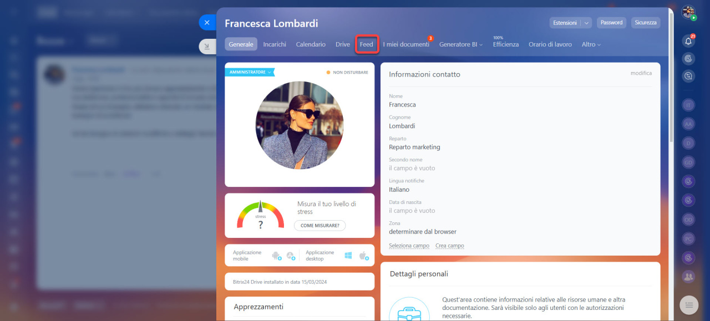This screenshot has width=710, height=321.
Task: Switch to the Generale tab
Action: pyautogui.click(x=241, y=44)
